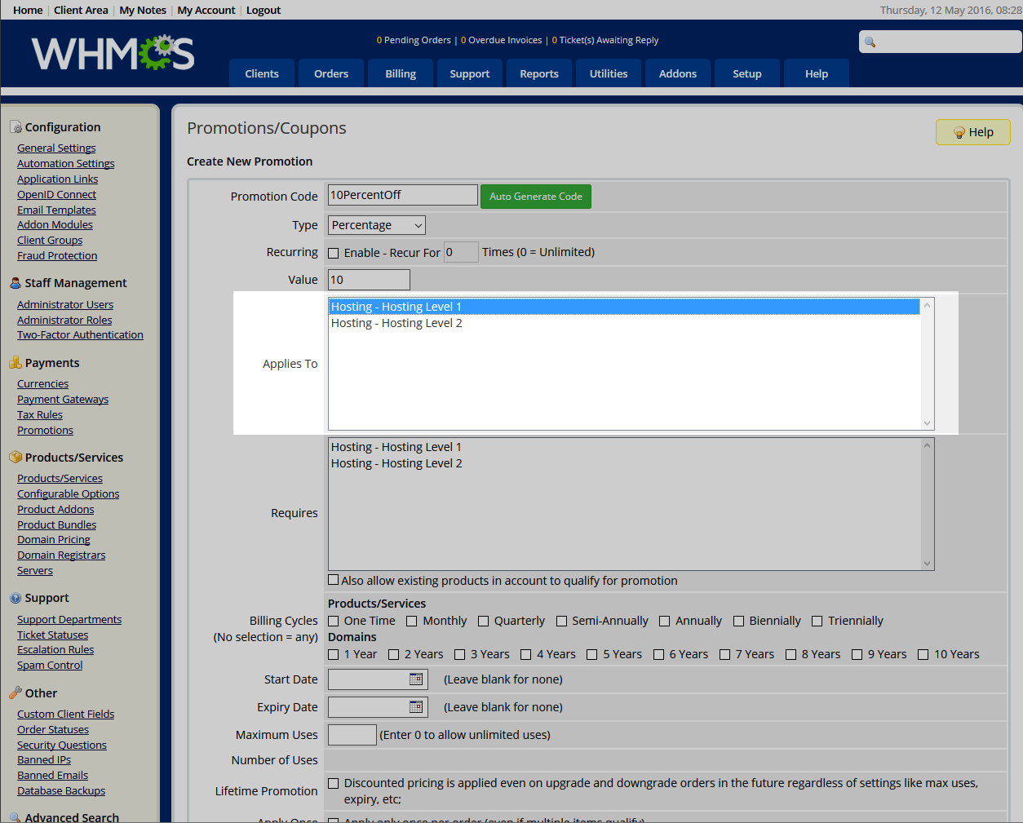Click the search magnifier icon
The height and width of the screenshot is (823, 1023).
[x=870, y=42]
